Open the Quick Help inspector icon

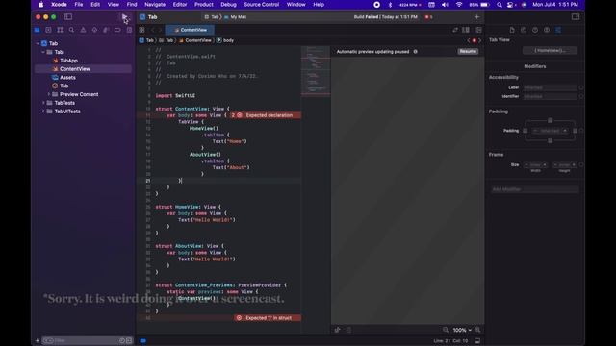(535, 30)
